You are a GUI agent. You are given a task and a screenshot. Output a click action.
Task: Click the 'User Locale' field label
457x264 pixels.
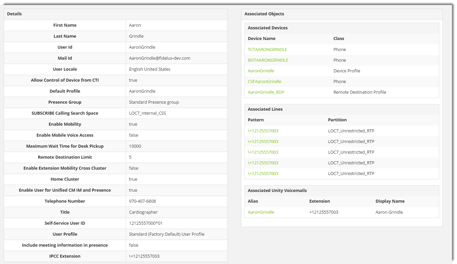click(65, 69)
